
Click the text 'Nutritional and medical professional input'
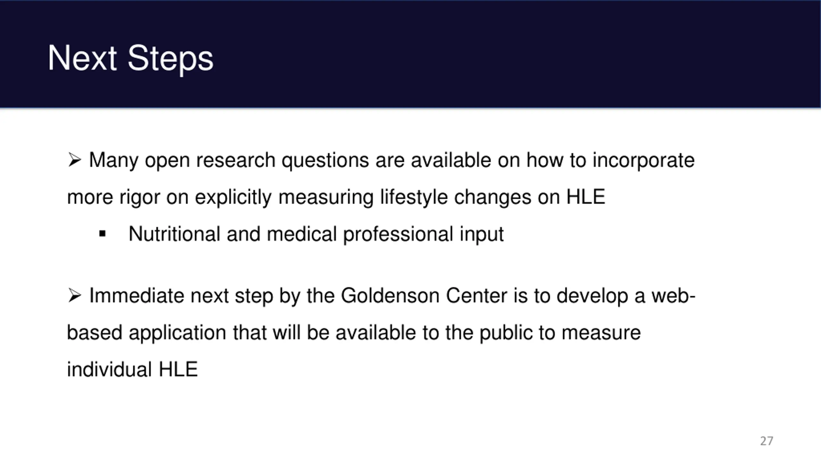[316, 234]
